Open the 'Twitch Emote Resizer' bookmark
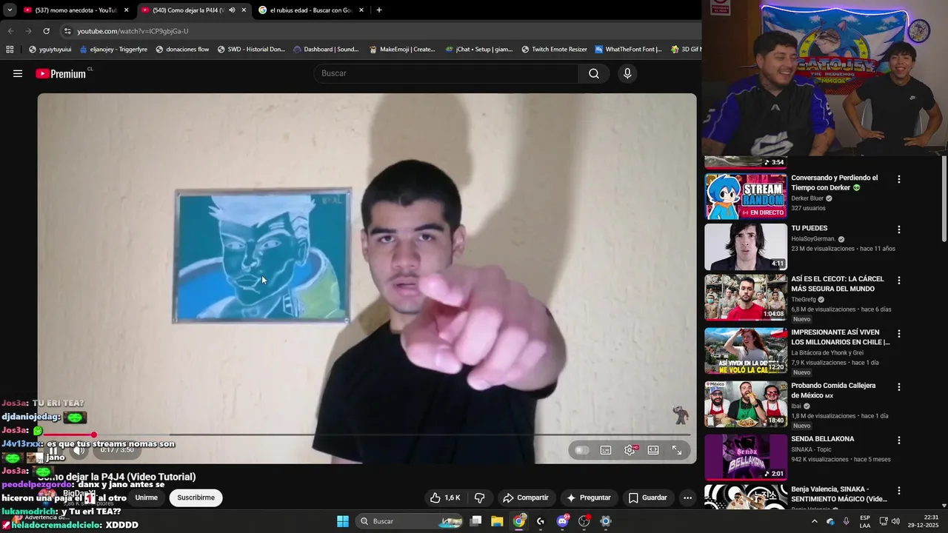The width and height of the screenshot is (948, 533). [x=554, y=50]
